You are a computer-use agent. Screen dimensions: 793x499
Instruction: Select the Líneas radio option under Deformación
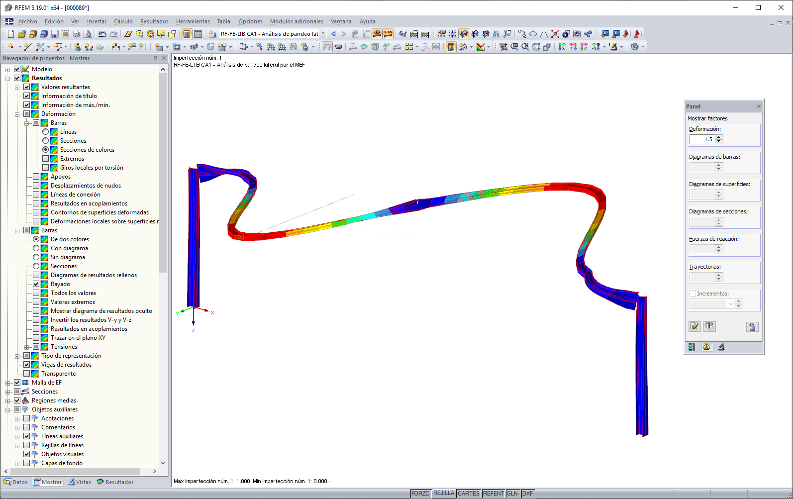pyautogui.click(x=46, y=132)
